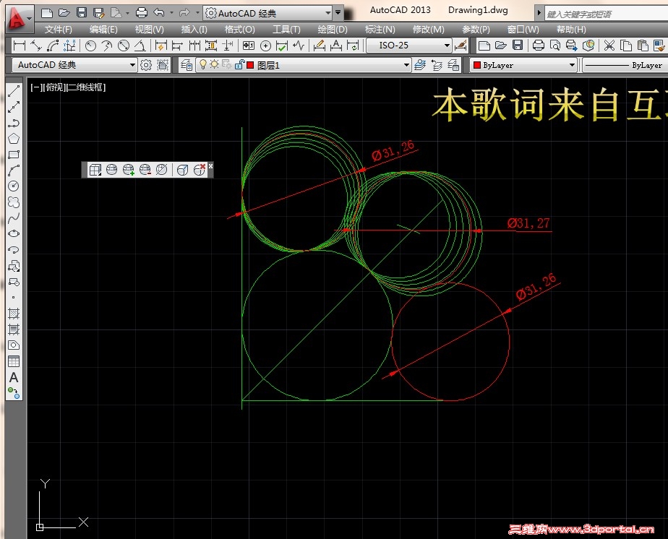The image size is (668, 539).
Task: Select the Construction Line tool
Action: [x=14, y=107]
